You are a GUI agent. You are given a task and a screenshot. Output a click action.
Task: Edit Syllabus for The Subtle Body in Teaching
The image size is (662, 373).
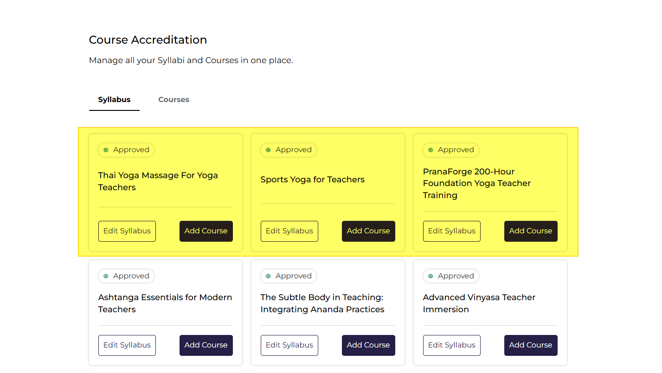[x=289, y=345]
